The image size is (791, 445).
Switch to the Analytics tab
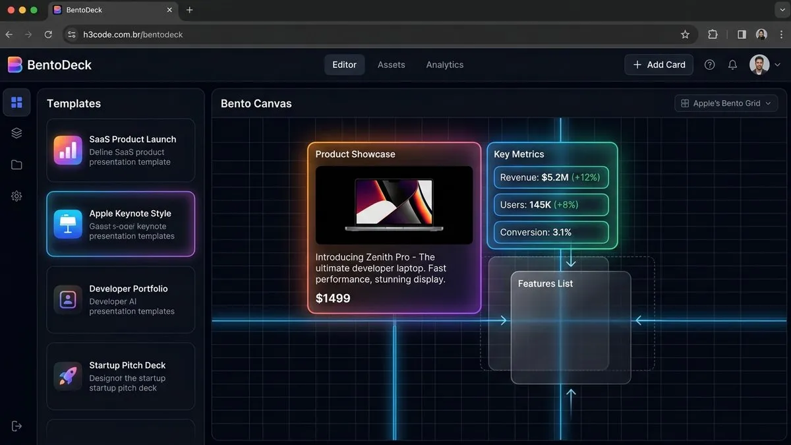point(445,65)
